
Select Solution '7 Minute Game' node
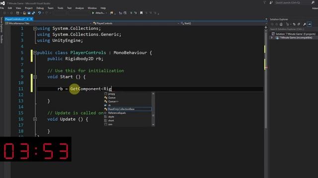(x=294, y=34)
